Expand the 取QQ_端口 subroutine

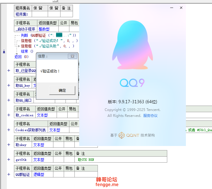point(9,100)
